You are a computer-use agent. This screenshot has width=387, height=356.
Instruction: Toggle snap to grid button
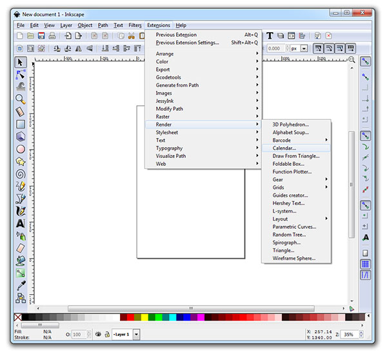click(x=365, y=264)
